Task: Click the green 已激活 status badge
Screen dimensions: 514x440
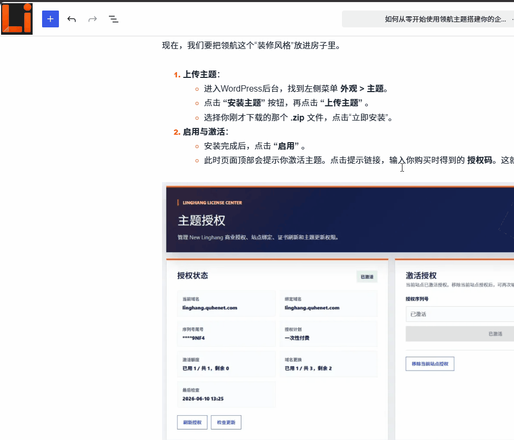Action: click(367, 277)
